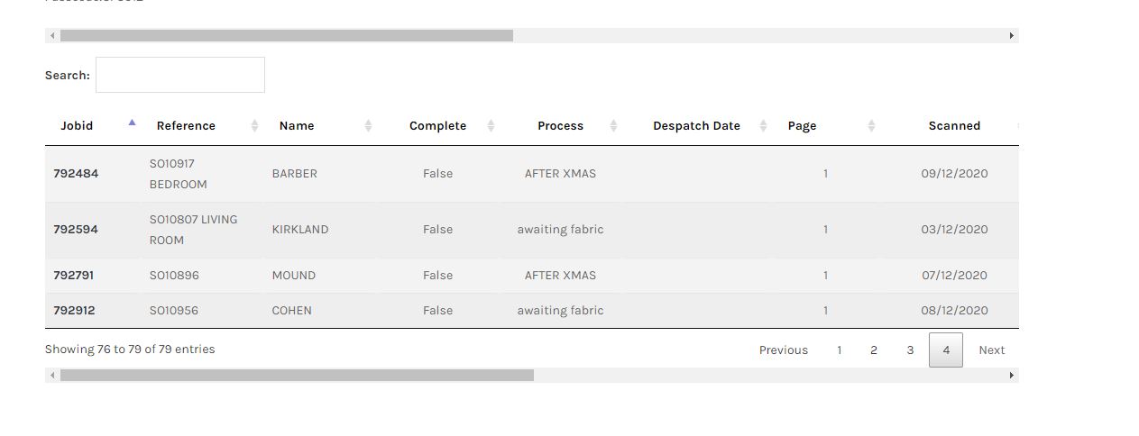
Task: Go to Previous page of entries
Action: [784, 350]
